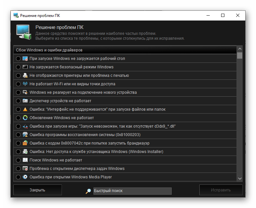
Task: Click the firewall brick wall icon
Action: (x=25, y=143)
